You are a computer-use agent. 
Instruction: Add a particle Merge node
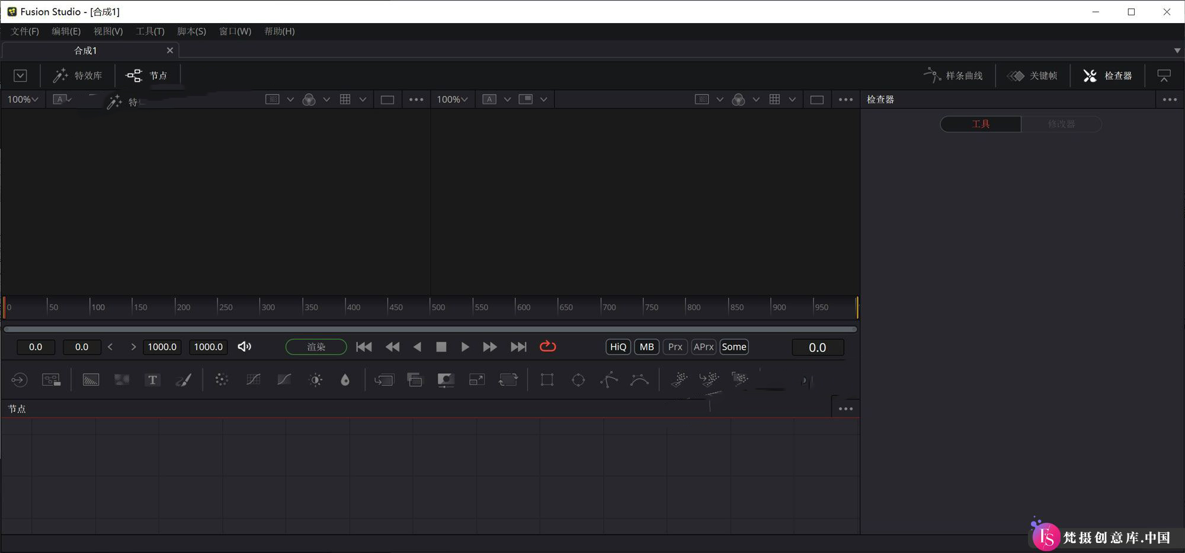point(709,380)
